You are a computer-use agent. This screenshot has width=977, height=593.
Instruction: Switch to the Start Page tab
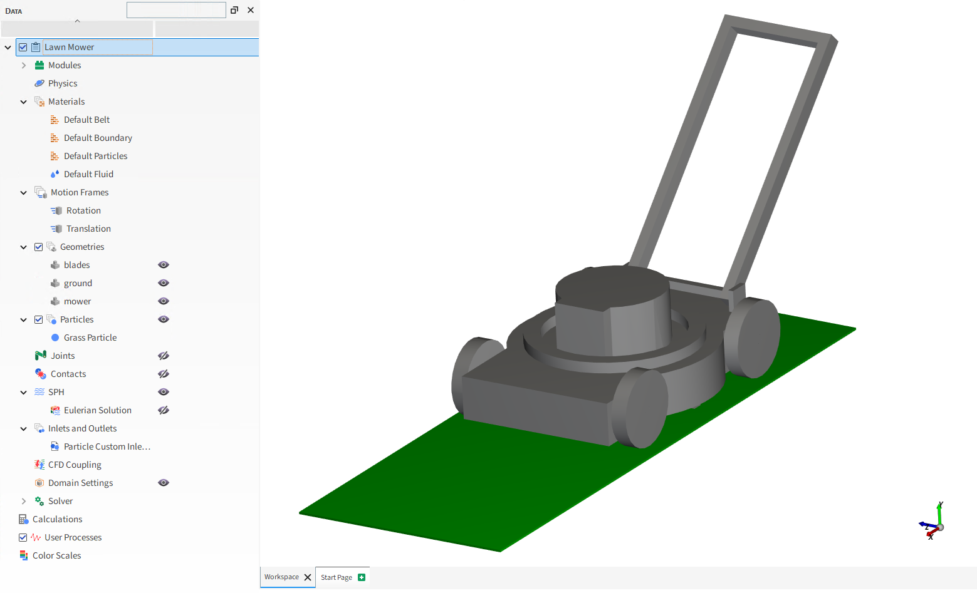tap(337, 577)
